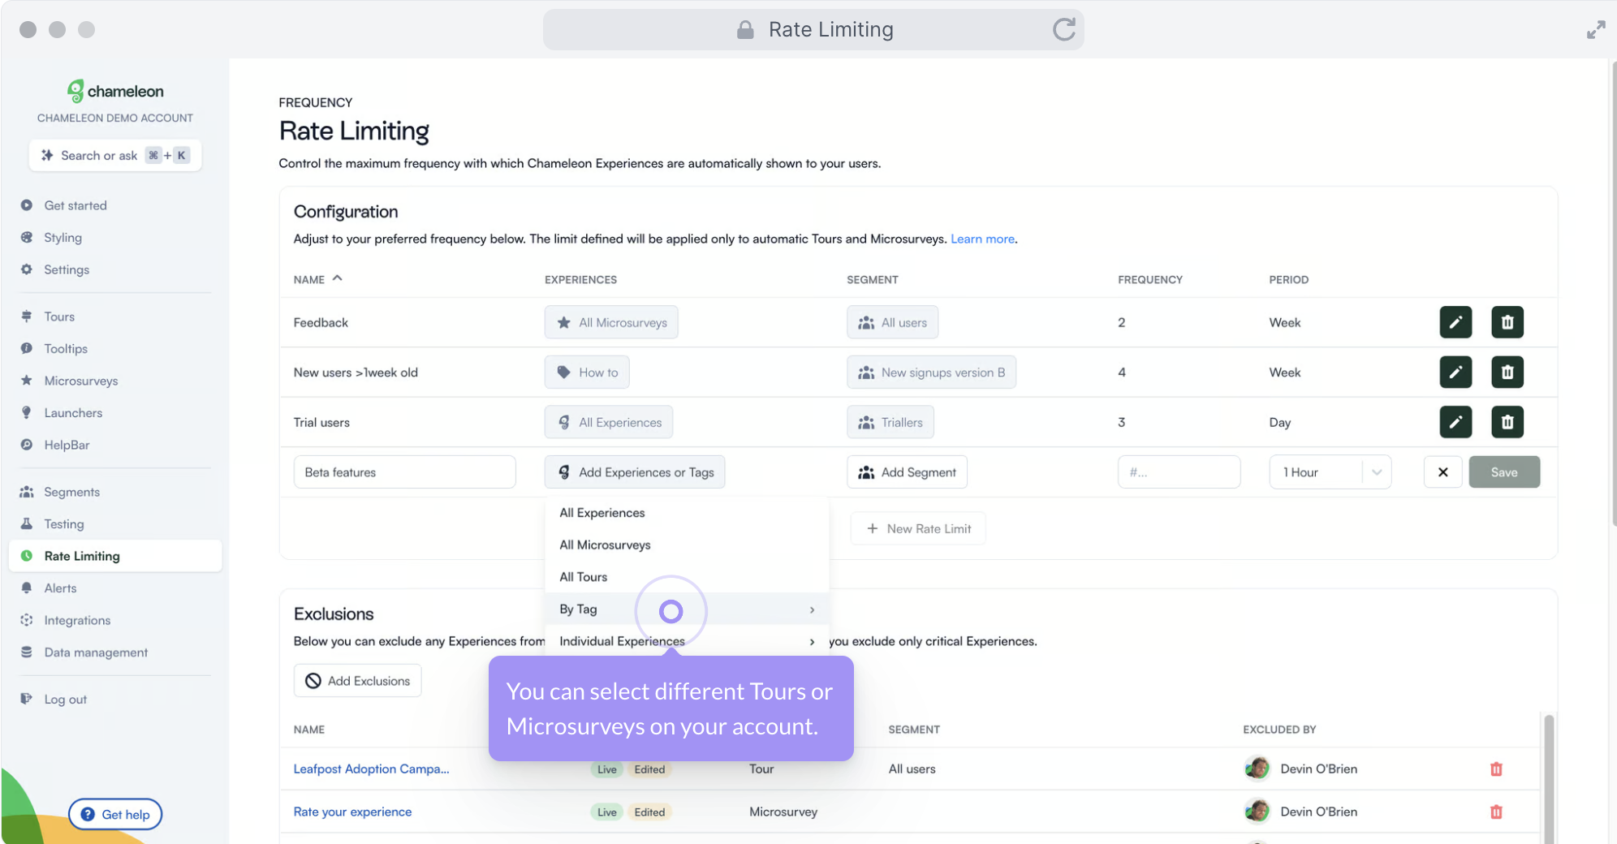Cancel the Beta features row with the X button
The image size is (1617, 844).
point(1442,472)
